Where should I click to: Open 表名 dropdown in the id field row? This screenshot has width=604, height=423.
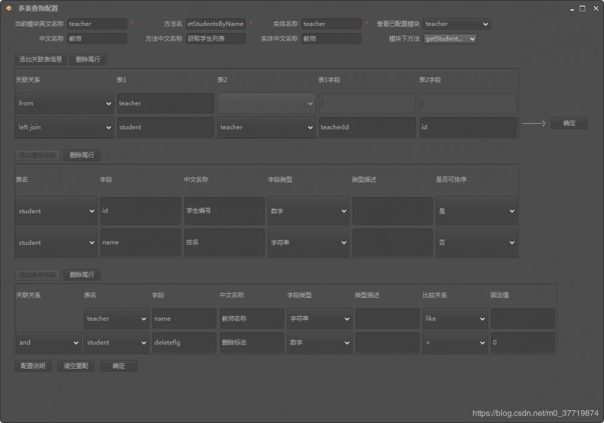pyautogui.click(x=56, y=211)
